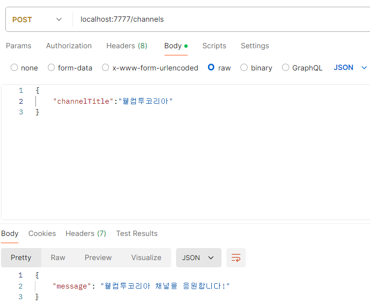Click line number 2 in response viewer

20,286
